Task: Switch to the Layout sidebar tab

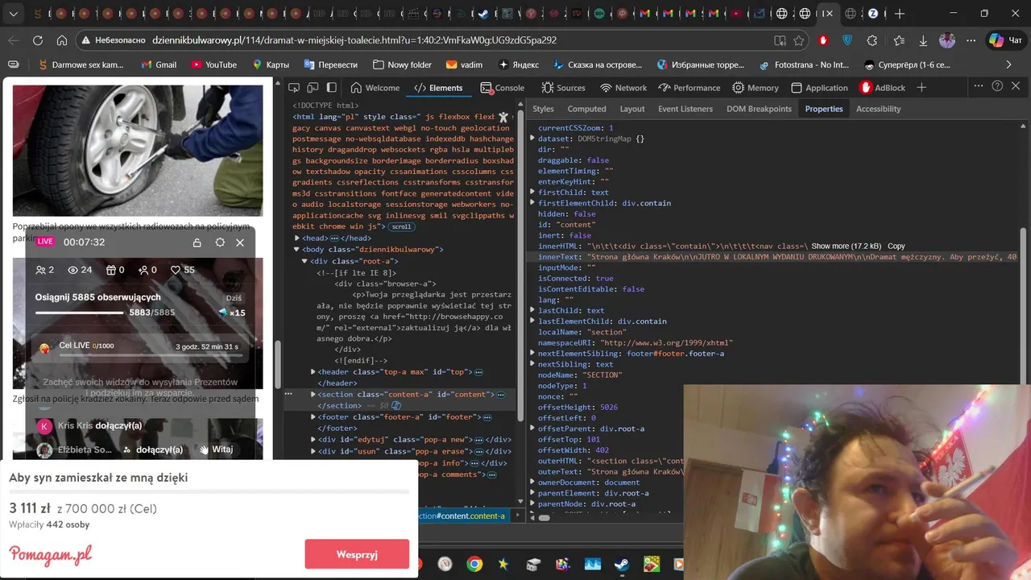Action: pos(632,109)
